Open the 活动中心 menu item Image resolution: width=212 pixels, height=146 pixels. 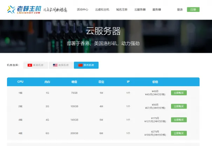pyautogui.click(x=82, y=10)
